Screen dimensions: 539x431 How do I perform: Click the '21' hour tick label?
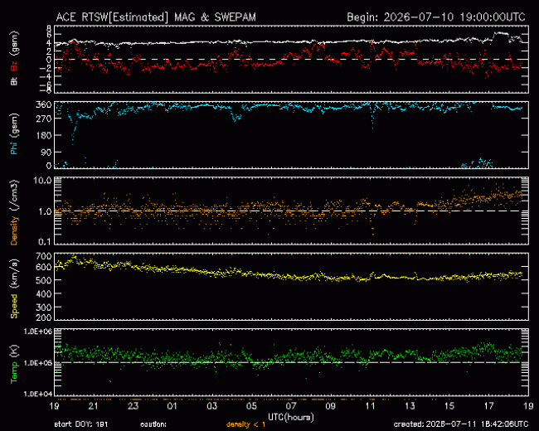(x=93, y=406)
